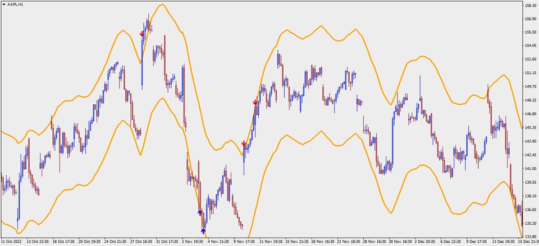Click the 18 Nov 16:30 time axis label

pyautogui.click(x=322, y=242)
